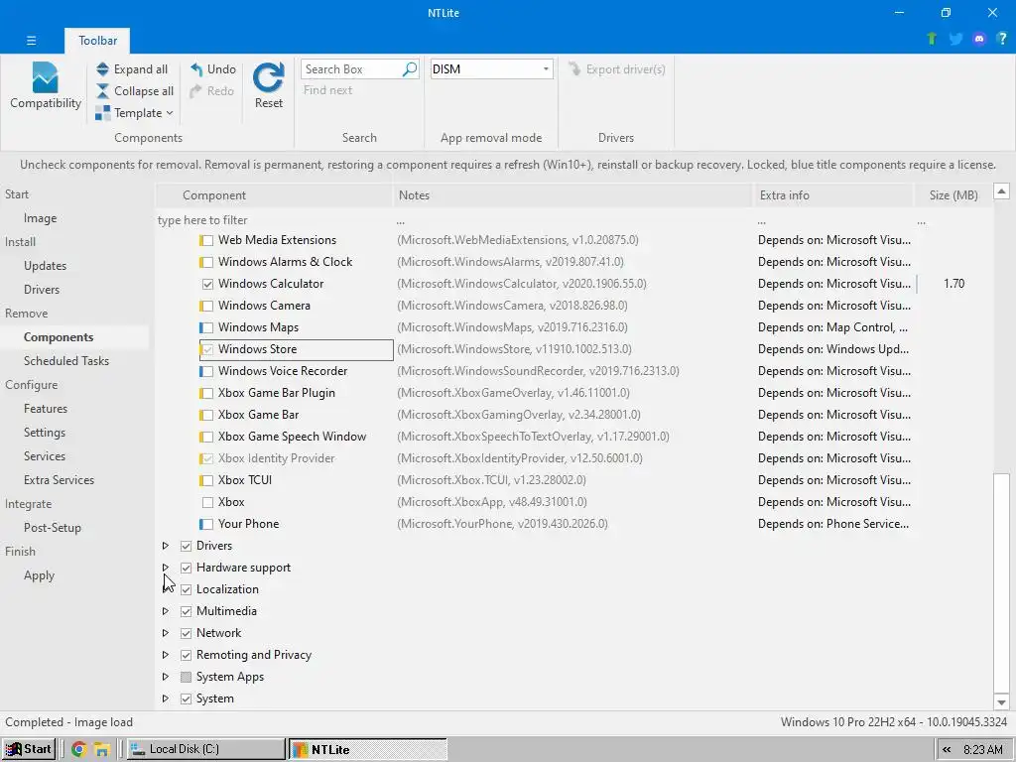Toggle Xbox Game Bar Plugin checkbox
This screenshot has height=762, width=1016.
[x=206, y=393]
